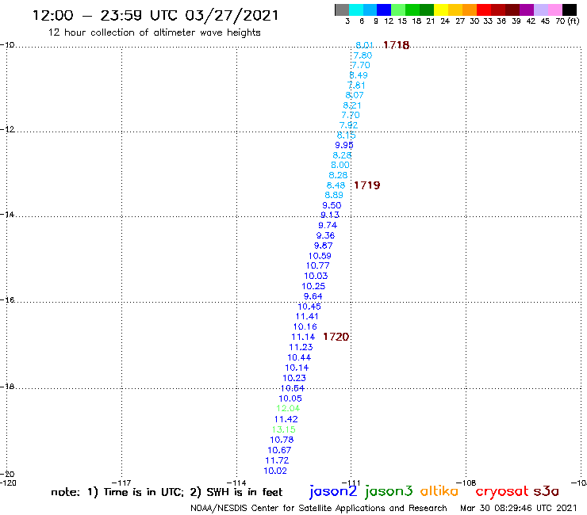587x515 pixels.
Task: Click the 11.42 wave height value
Action: coord(286,420)
